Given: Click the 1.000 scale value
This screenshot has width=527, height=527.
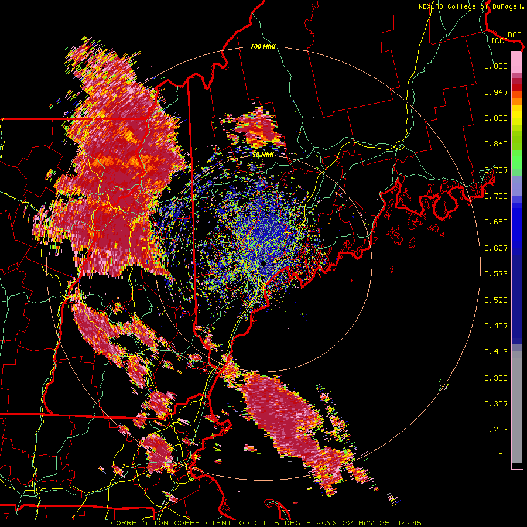Looking at the screenshot, I should (x=496, y=66).
